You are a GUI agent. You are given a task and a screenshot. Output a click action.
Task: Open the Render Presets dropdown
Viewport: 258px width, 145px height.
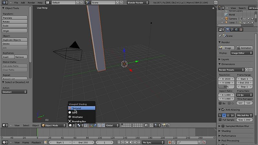(231, 70)
